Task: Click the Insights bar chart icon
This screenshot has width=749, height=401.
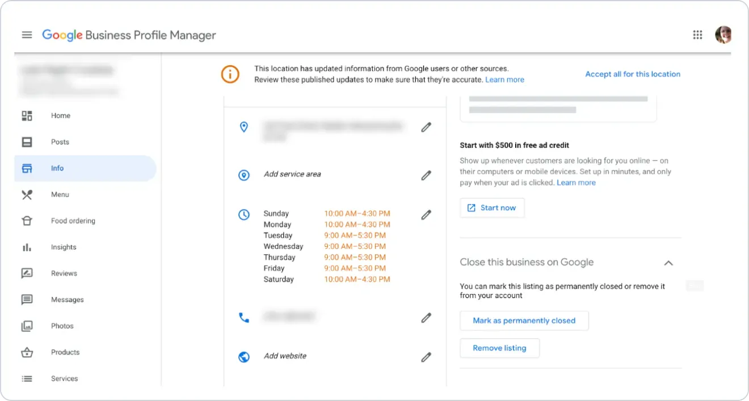Action: (27, 248)
